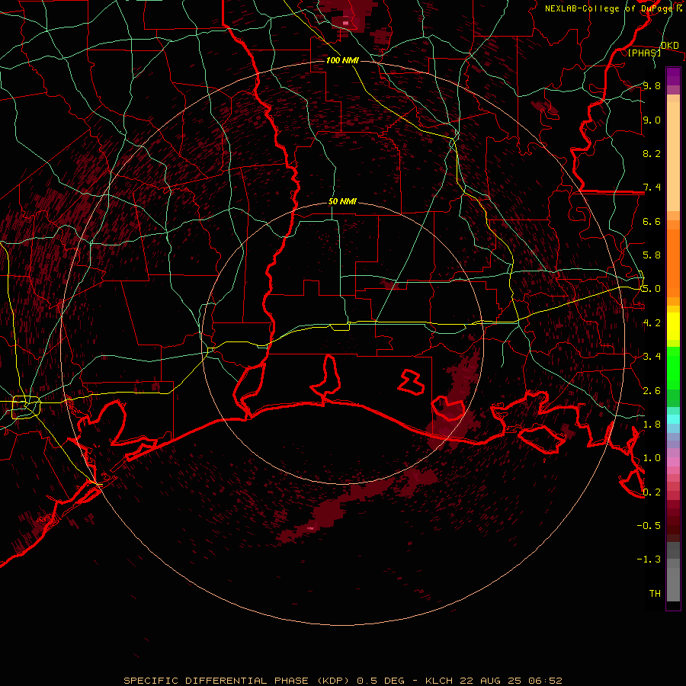This screenshot has width=686, height=686.
Task: Click the DKD label above the scale
Action: (669, 46)
